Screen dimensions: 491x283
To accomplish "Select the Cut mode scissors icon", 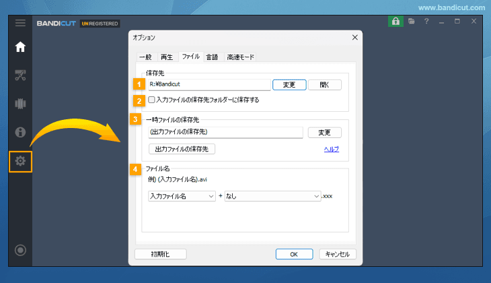I will coord(20,75).
